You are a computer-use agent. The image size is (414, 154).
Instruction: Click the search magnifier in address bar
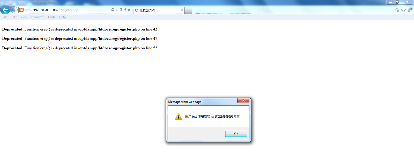[112, 10]
